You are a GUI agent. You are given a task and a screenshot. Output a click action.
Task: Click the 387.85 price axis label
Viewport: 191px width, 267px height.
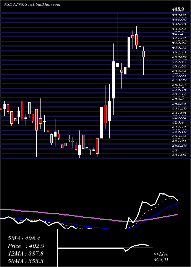pos(179,66)
